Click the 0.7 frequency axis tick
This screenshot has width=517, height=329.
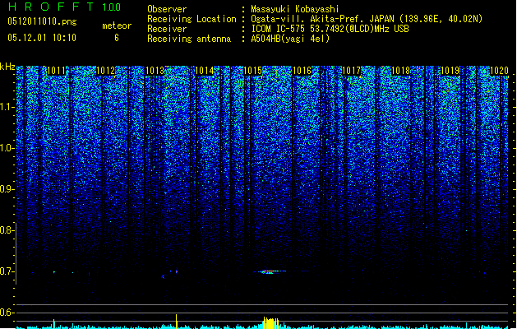pyautogui.click(x=7, y=271)
